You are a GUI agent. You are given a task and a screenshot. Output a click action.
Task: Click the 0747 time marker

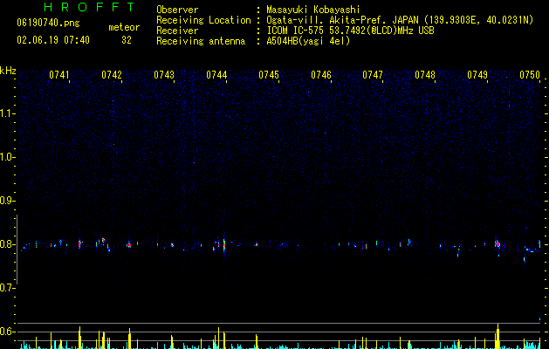[373, 74]
